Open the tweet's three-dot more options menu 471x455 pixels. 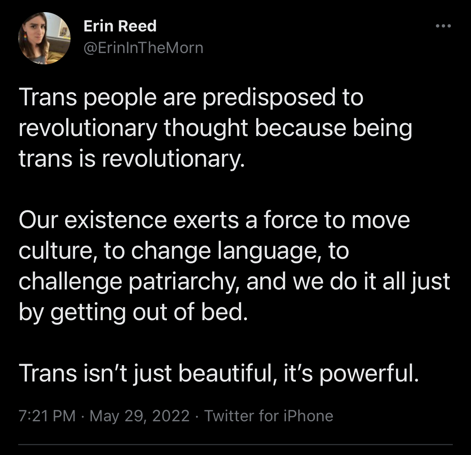(443, 26)
